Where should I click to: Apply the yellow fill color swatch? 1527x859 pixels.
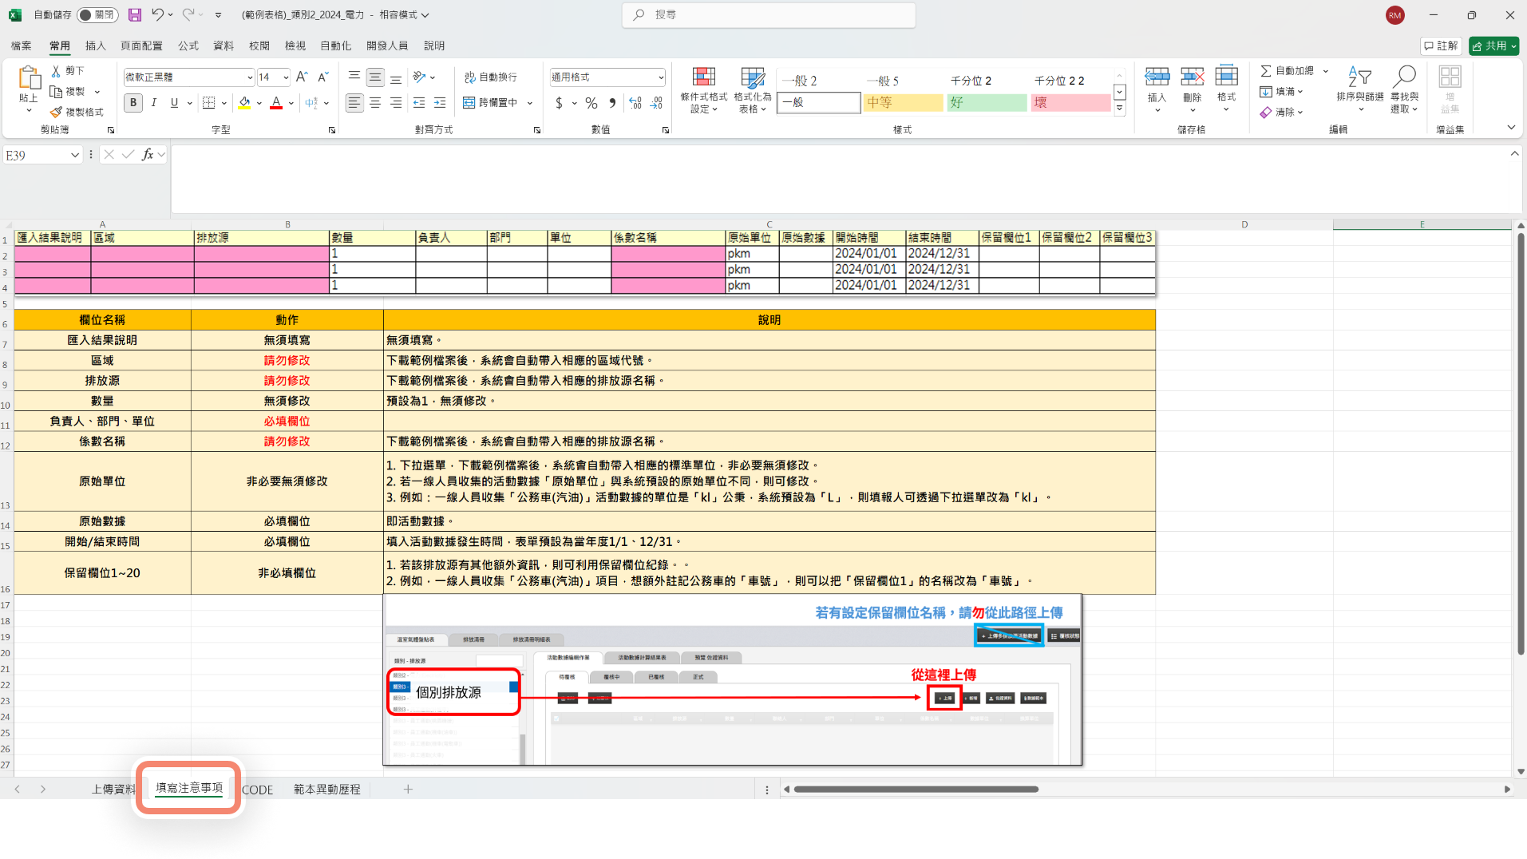[244, 103]
